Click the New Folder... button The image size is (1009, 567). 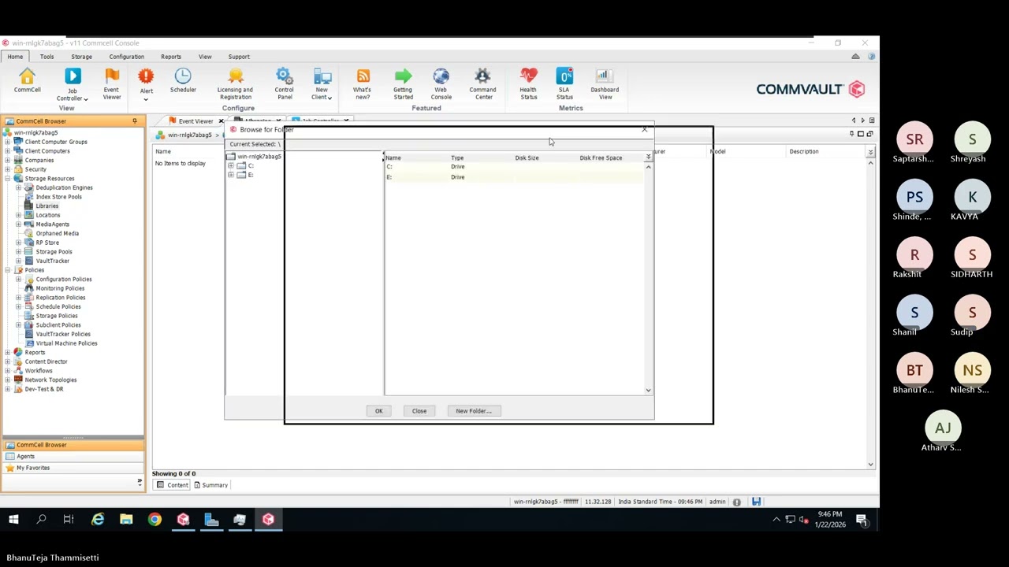pyautogui.click(x=473, y=411)
